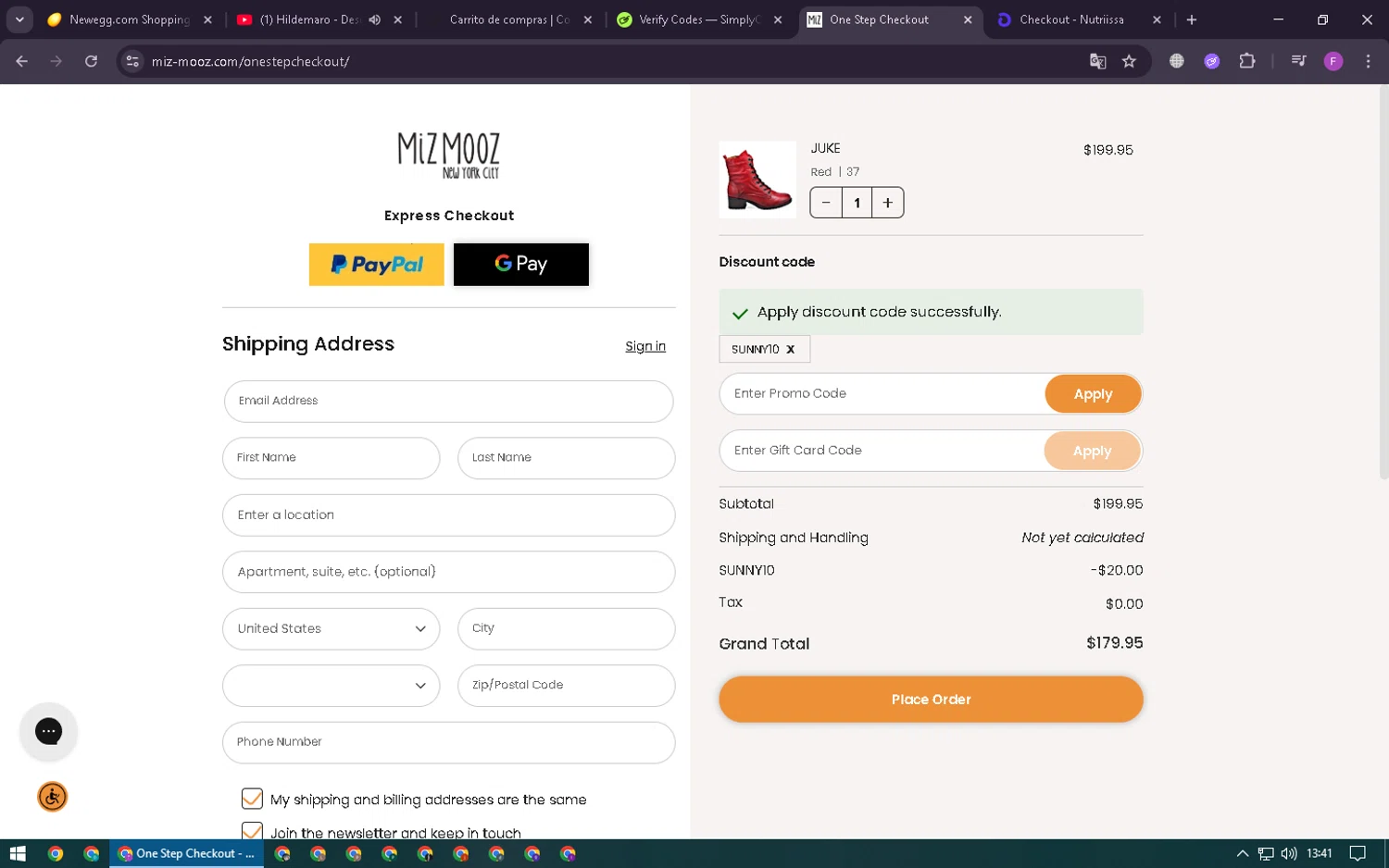Open the volume control in system tray
This screenshot has width=1389, height=868.
point(1289,853)
